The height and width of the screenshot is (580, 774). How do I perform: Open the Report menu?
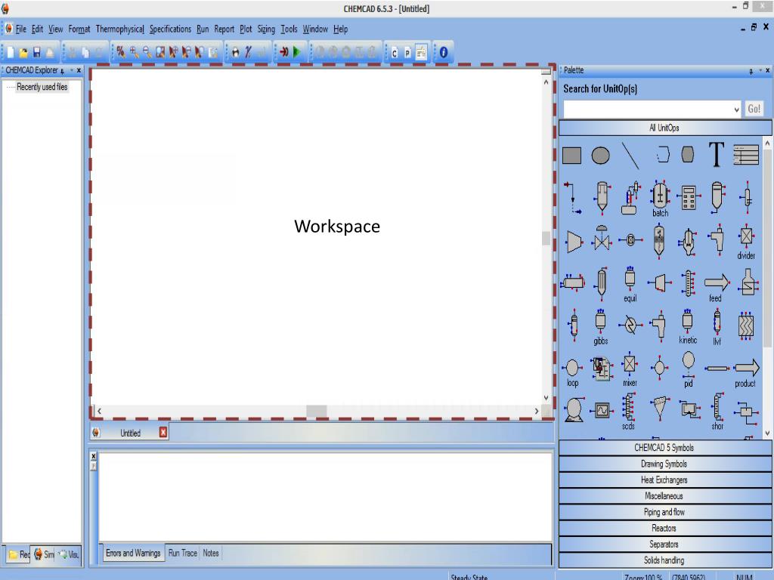pos(224,29)
